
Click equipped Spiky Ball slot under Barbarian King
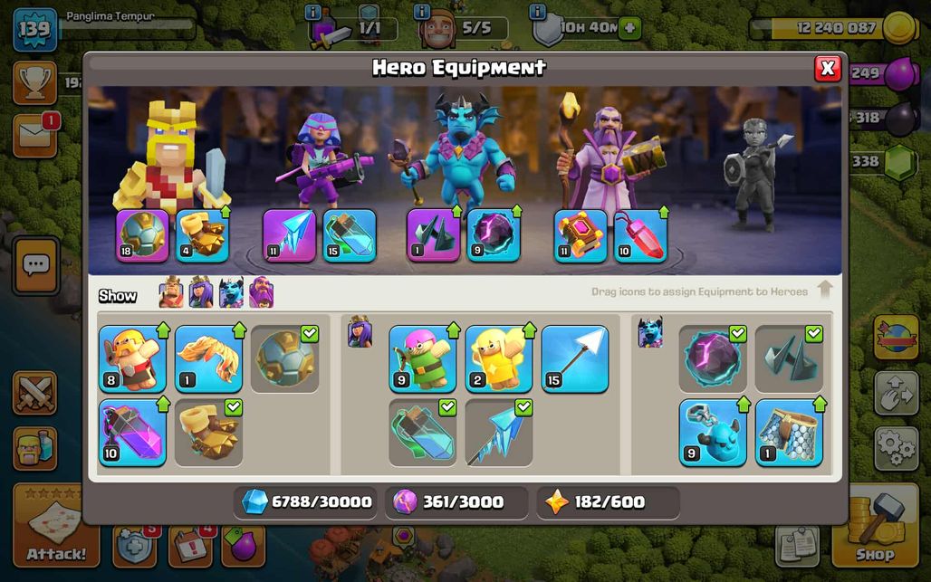click(x=142, y=235)
